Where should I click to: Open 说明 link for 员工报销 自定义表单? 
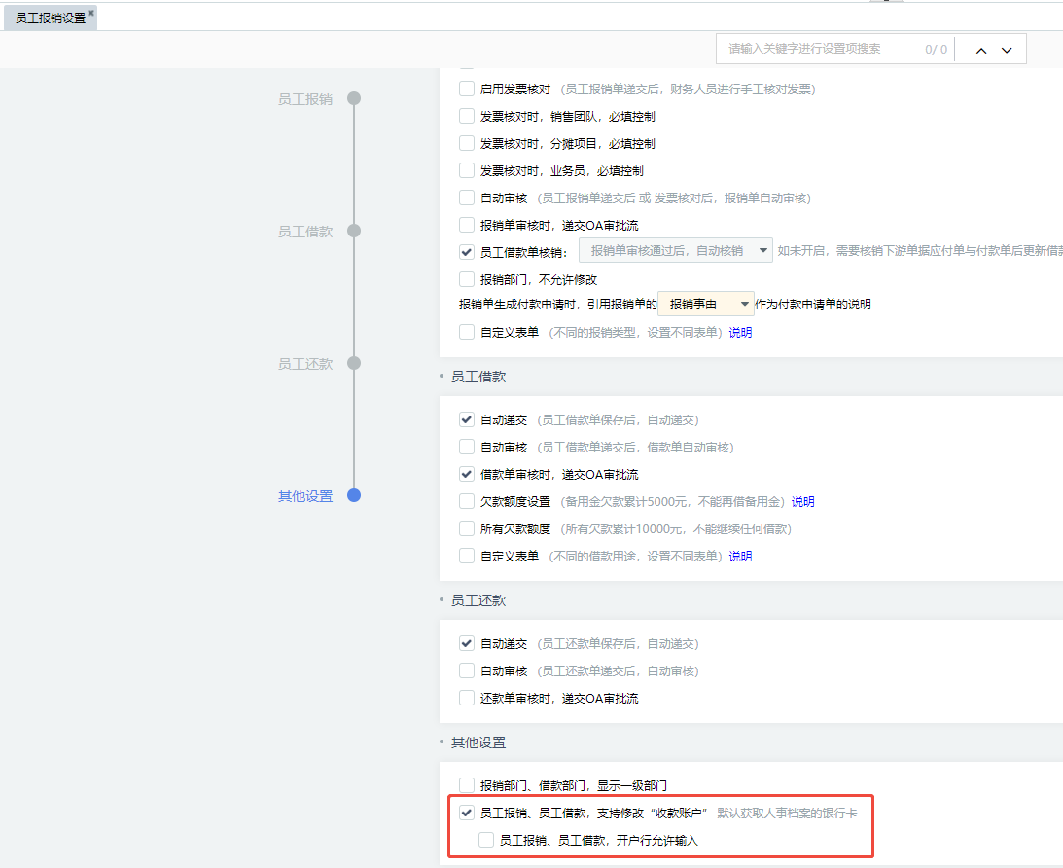(x=740, y=332)
